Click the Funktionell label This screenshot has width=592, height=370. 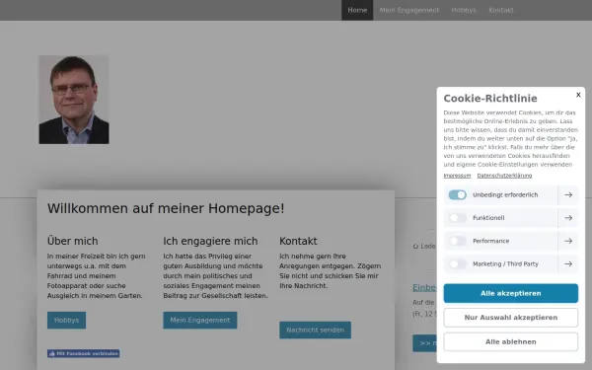(x=488, y=218)
